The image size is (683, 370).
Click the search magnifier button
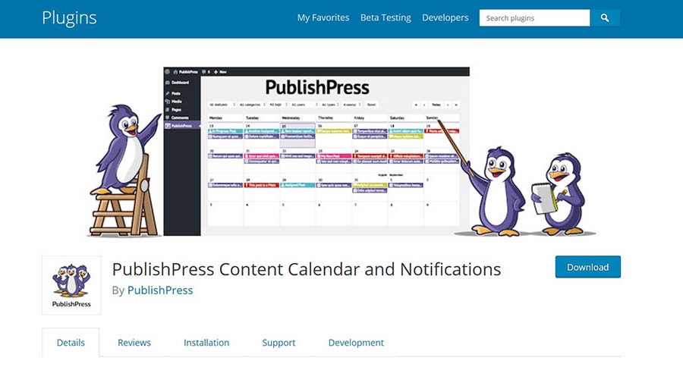605,18
